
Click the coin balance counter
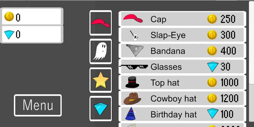[32, 17]
